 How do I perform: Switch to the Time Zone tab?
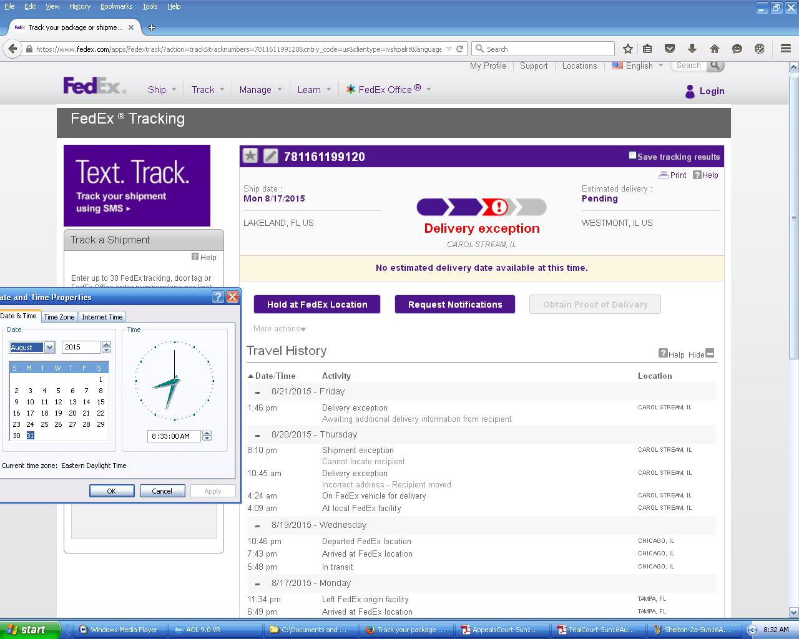pyautogui.click(x=59, y=317)
